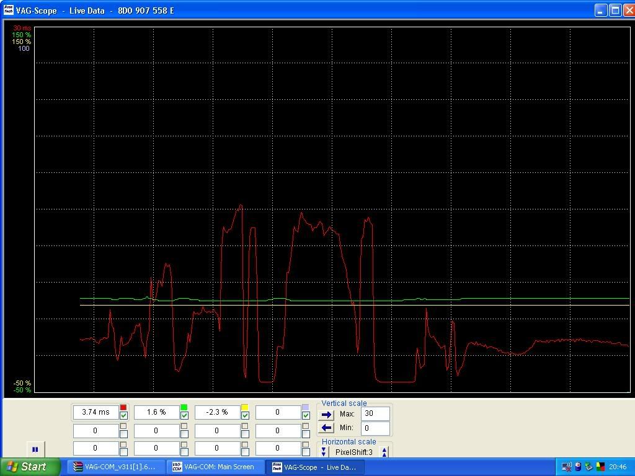The width and height of the screenshot is (635, 476).
Task: Click wireless network tray icon with red X
Action: coord(566,467)
